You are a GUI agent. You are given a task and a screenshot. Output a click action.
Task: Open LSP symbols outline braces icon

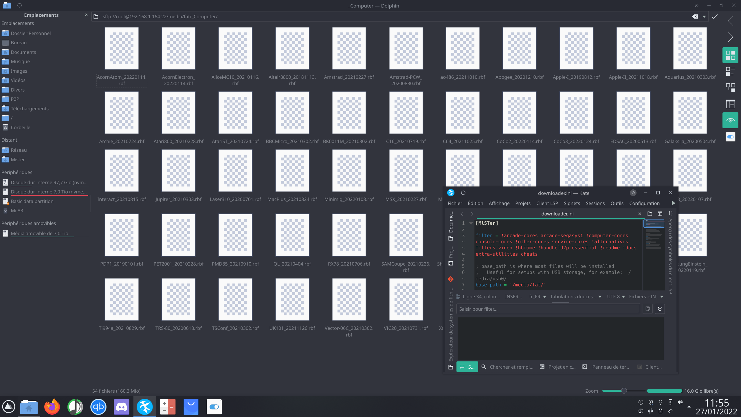pos(670,213)
